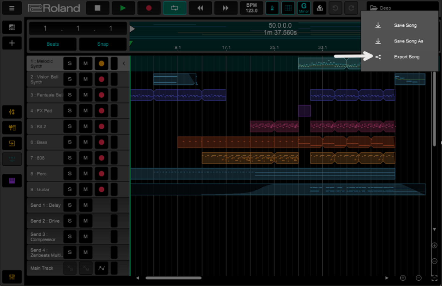Open the Deep song folder menu
The width and height of the screenshot is (442, 286).
[x=402, y=8]
